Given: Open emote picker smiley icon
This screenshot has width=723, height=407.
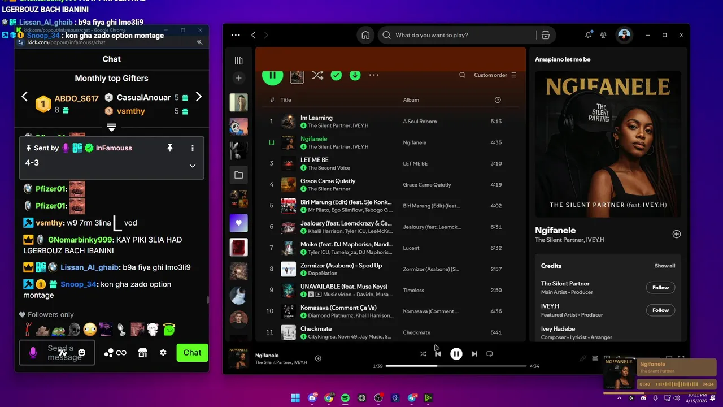Looking at the screenshot, I should (82, 353).
